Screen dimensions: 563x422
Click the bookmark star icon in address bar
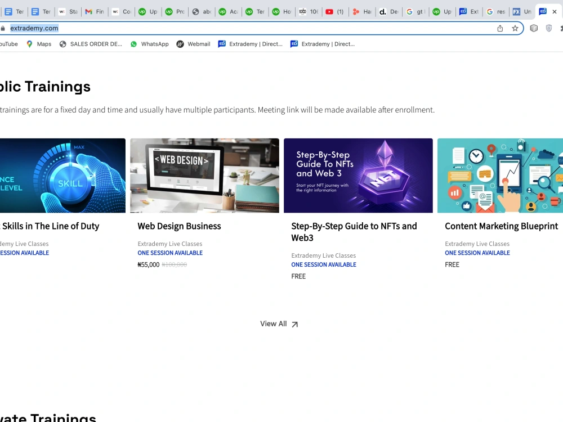[515, 28]
